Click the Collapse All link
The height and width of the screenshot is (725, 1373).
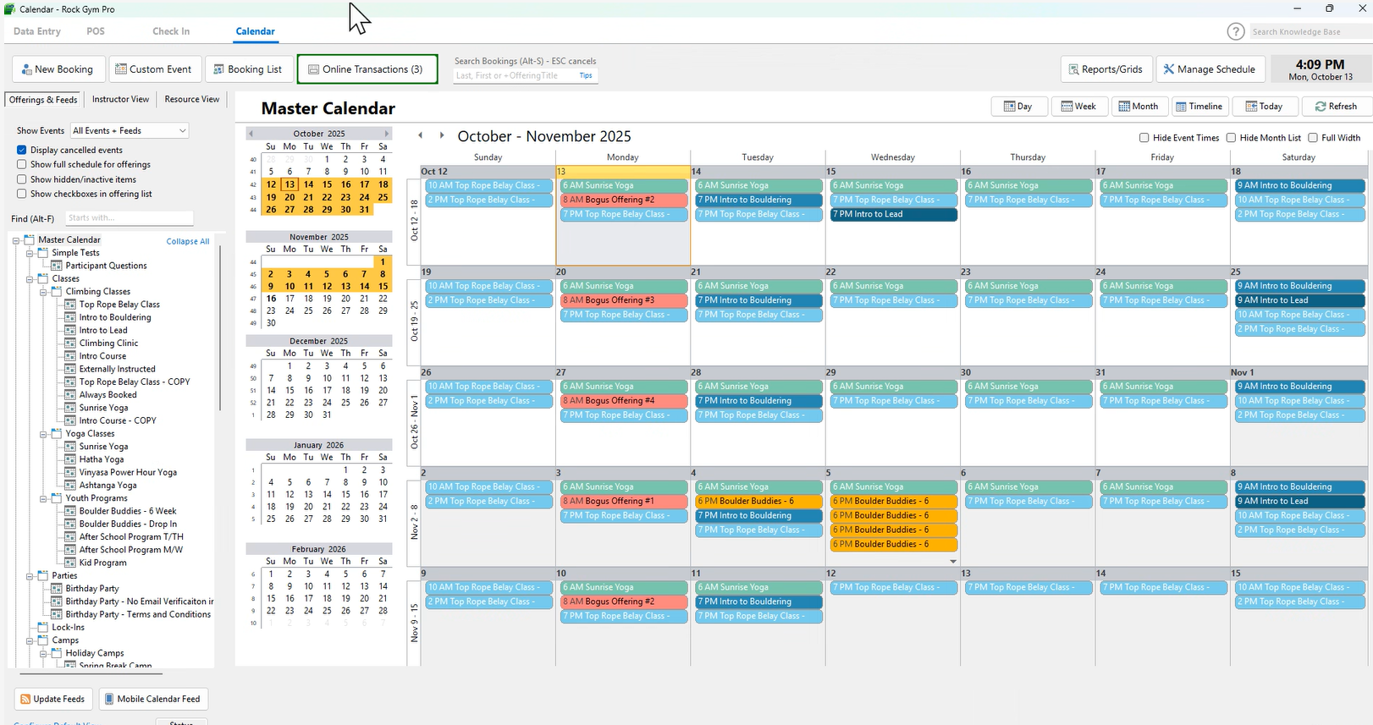click(x=188, y=241)
